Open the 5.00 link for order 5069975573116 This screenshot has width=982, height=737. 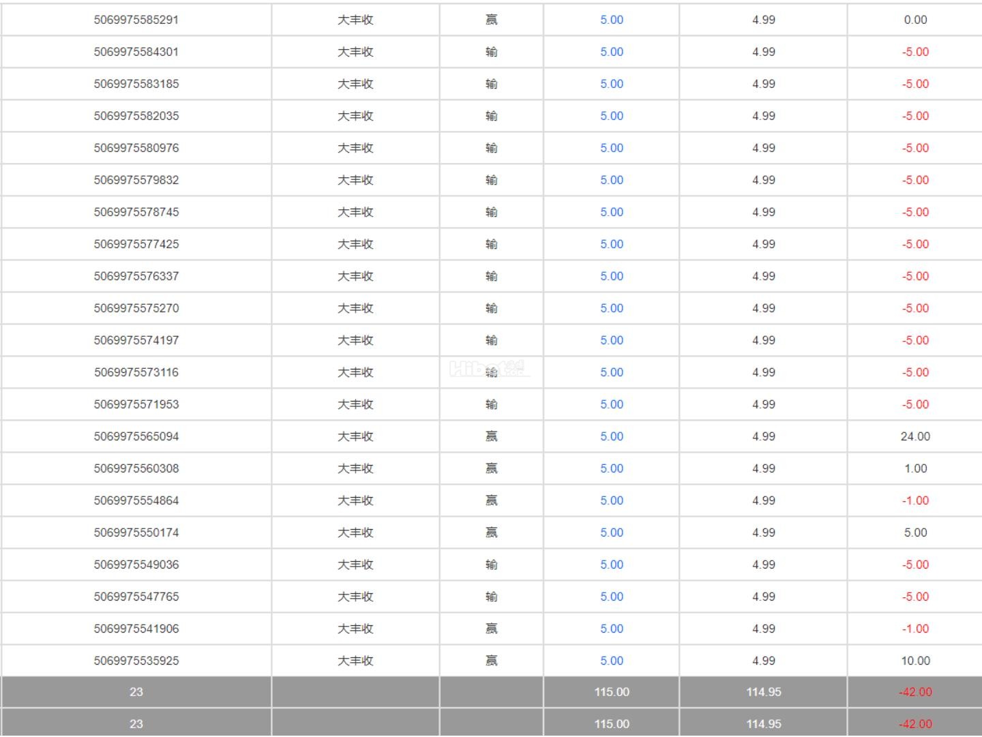coord(611,372)
